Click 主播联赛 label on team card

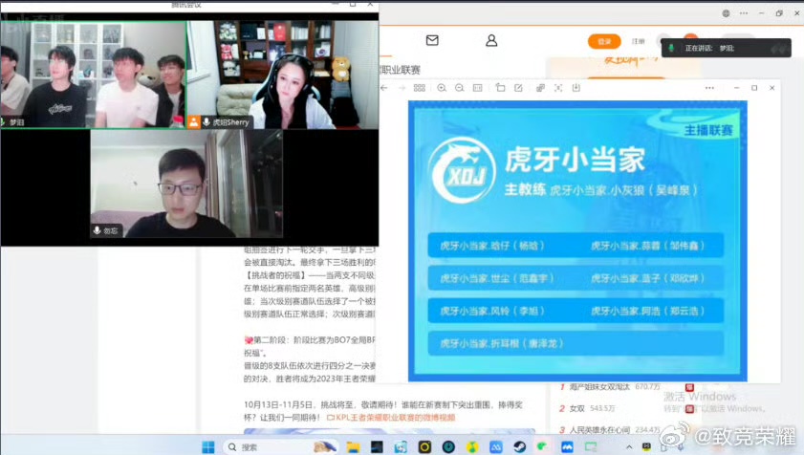coord(708,130)
